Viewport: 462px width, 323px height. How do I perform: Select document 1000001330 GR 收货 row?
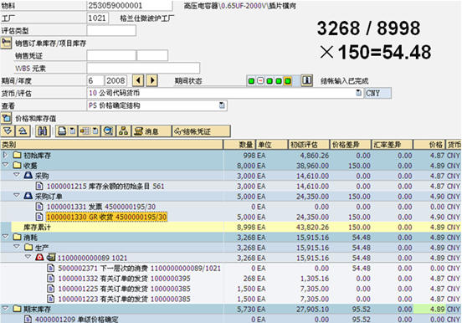tap(106, 217)
